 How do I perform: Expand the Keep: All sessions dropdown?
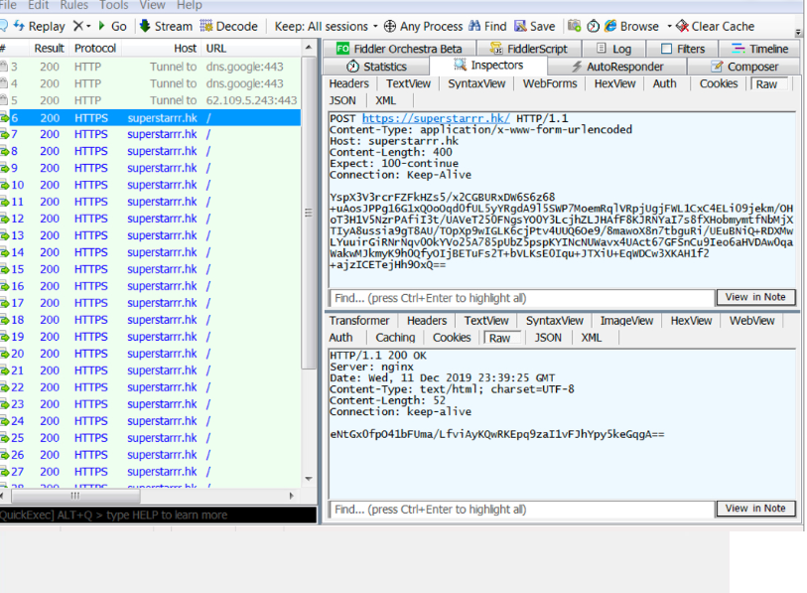[x=326, y=26]
